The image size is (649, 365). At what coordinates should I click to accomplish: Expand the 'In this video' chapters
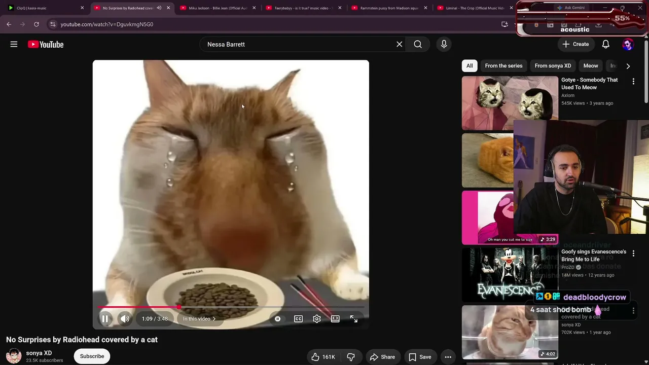[x=199, y=319]
